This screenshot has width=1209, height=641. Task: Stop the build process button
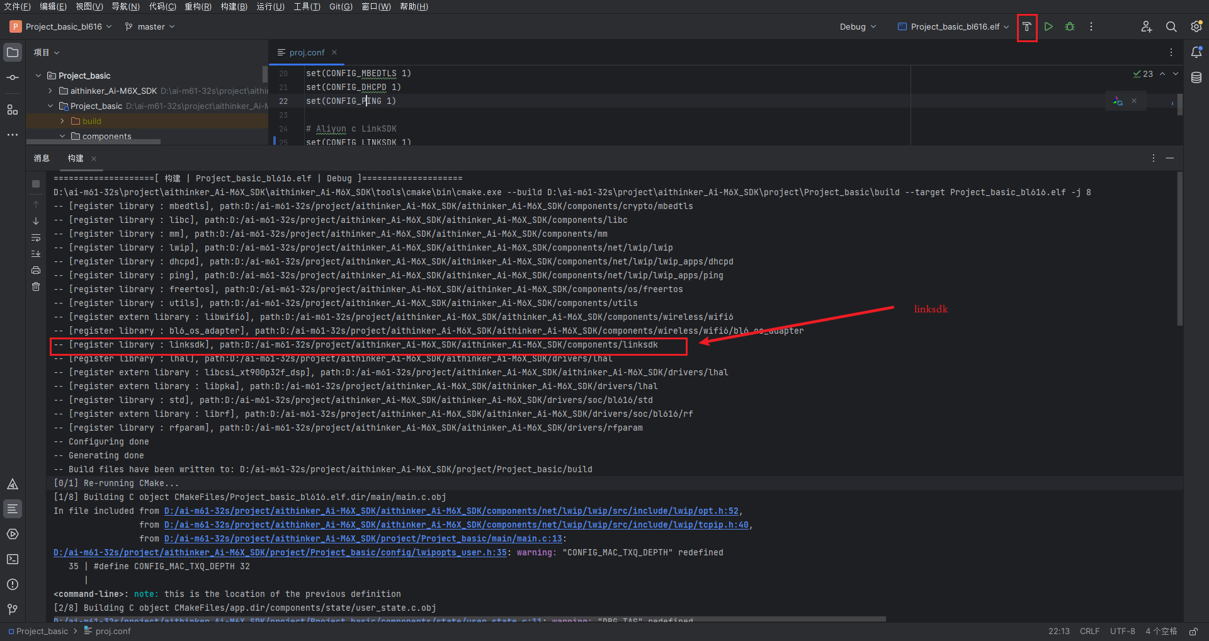tap(36, 184)
